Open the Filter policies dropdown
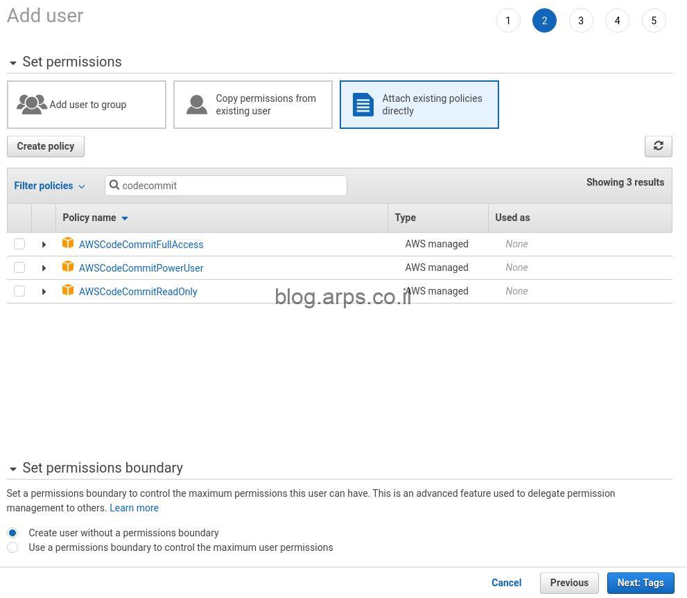Image resolution: width=687 pixels, height=598 pixels. 49,186
